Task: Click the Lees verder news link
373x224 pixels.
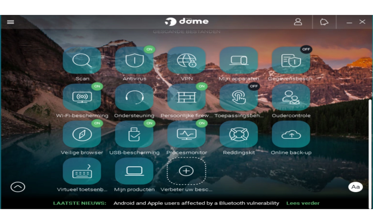Action: [303, 203]
